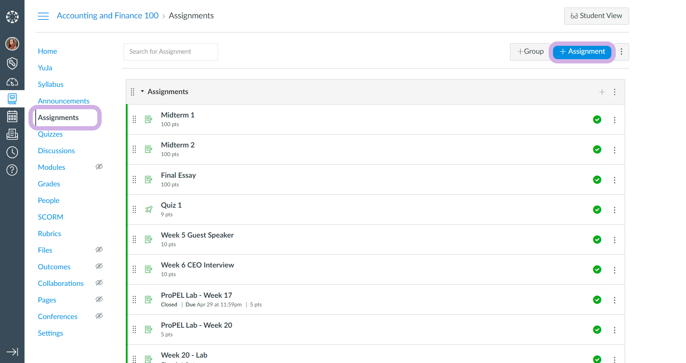Toggle publish checkmark for Week 6 CEO Interview
Viewport: 686px width, 363px height.
point(597,270)
